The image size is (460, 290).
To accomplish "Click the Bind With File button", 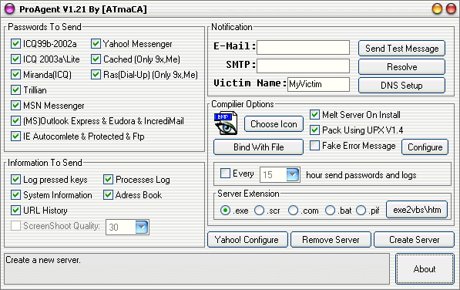I will 258,147.
